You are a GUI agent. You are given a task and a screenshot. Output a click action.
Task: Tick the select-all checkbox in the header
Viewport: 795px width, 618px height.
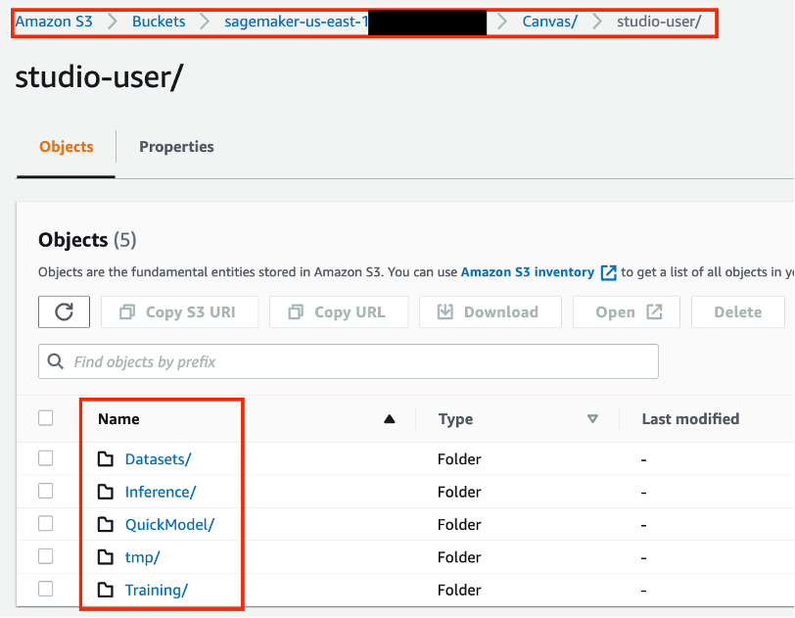tap(46, 418)
